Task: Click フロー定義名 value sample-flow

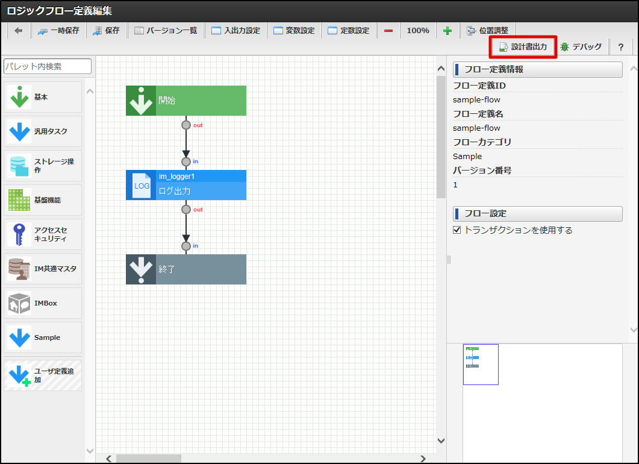Action: pyautogui.click(x=476, y=128)
